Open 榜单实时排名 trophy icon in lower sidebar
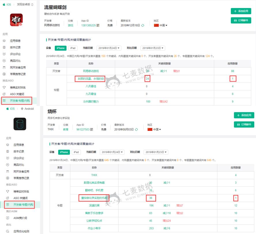The width and height of the screenshot is (256, 234). click(x=7, y=191)
